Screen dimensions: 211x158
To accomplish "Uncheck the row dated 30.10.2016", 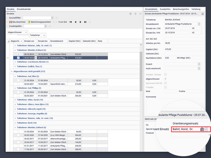I will tap(18, 54).
